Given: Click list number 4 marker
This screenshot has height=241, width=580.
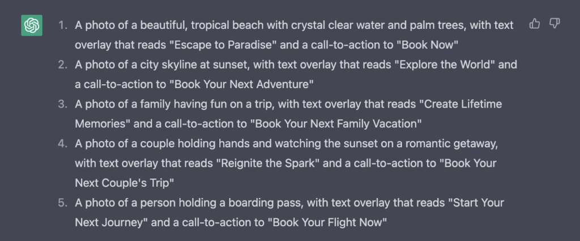Looking at the screenshot, I should pyautogui.click(x=62, y=144).
